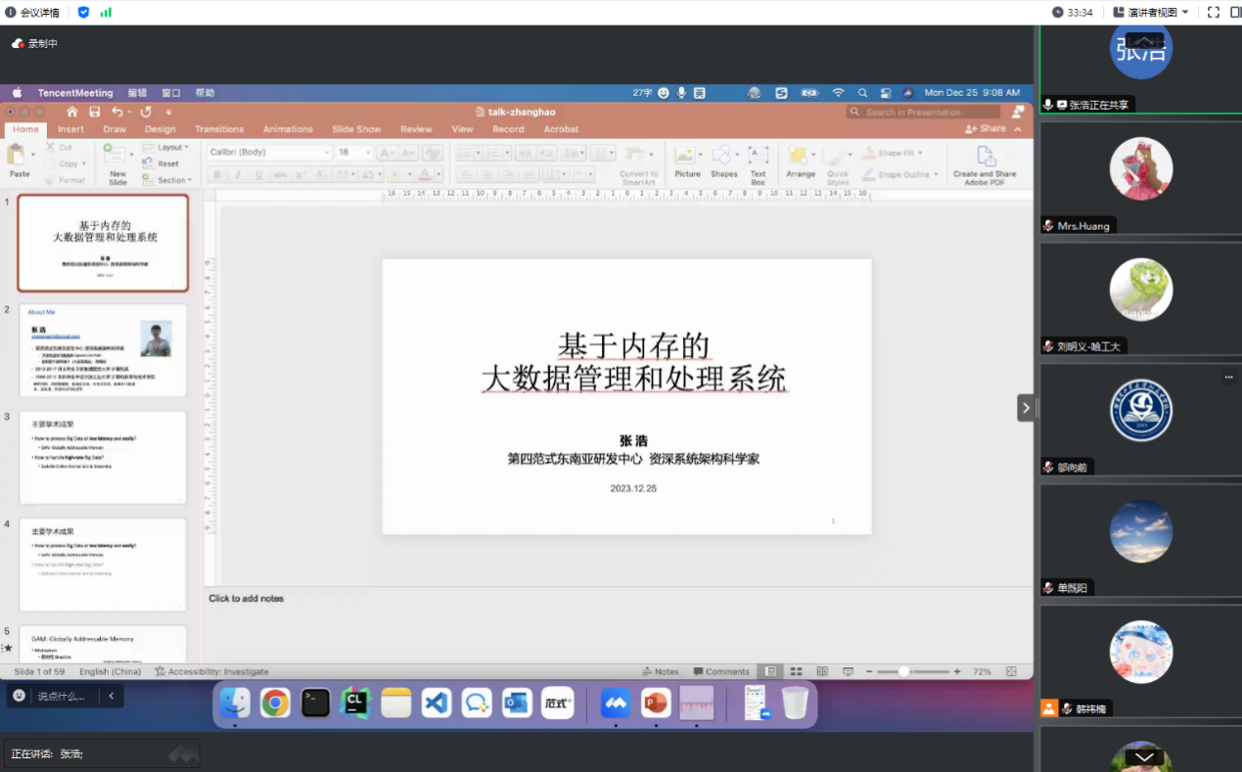Open Visual Studio Code in Dock

[437, 703]
